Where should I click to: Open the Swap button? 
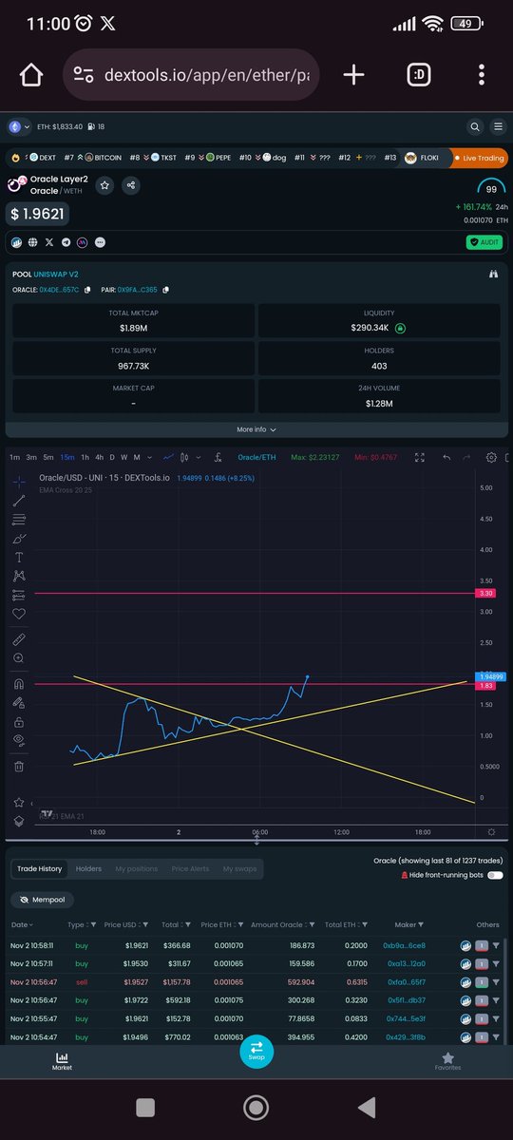click(x=256, y=1052)
